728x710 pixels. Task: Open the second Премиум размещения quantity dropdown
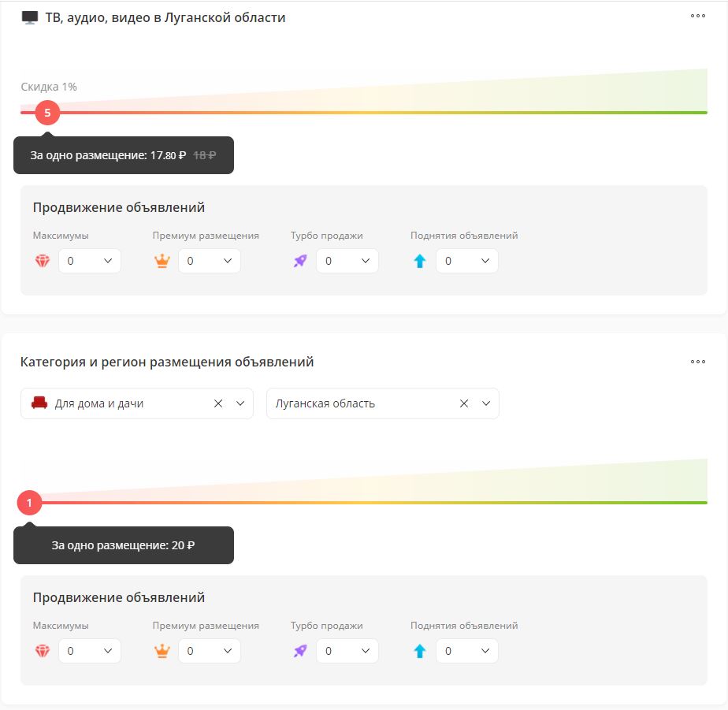tap(210, 651)
